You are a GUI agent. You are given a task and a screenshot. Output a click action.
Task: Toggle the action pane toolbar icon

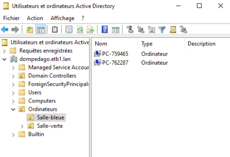tap(116, 30)
